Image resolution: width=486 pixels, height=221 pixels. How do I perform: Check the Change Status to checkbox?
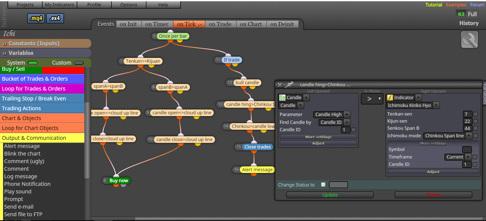pyautogui.click(x=323, y=185)
